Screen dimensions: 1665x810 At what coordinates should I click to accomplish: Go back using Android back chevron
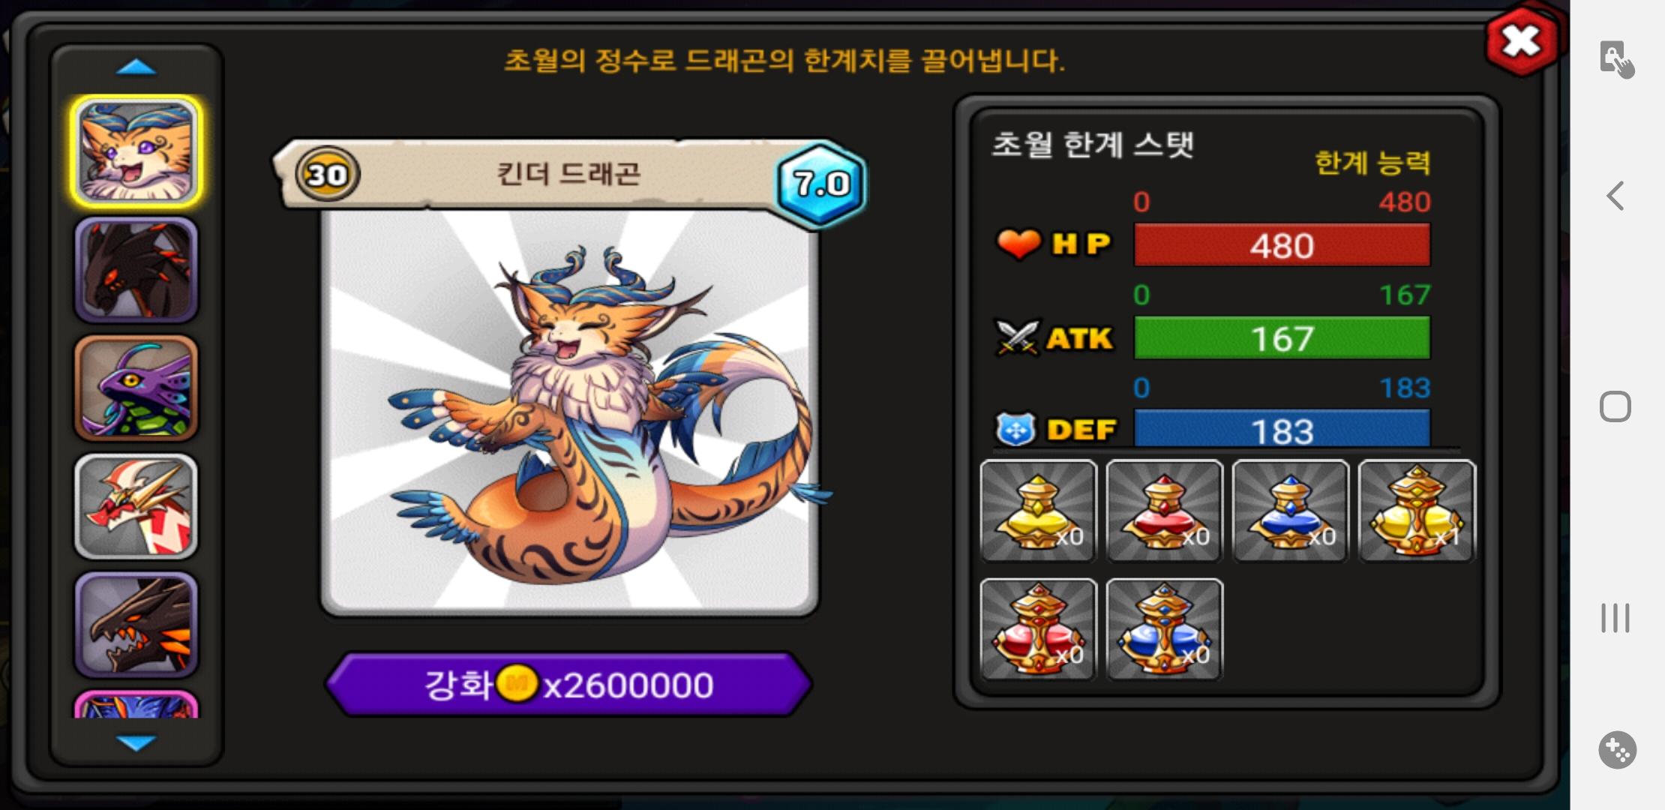click(1615, 196)
